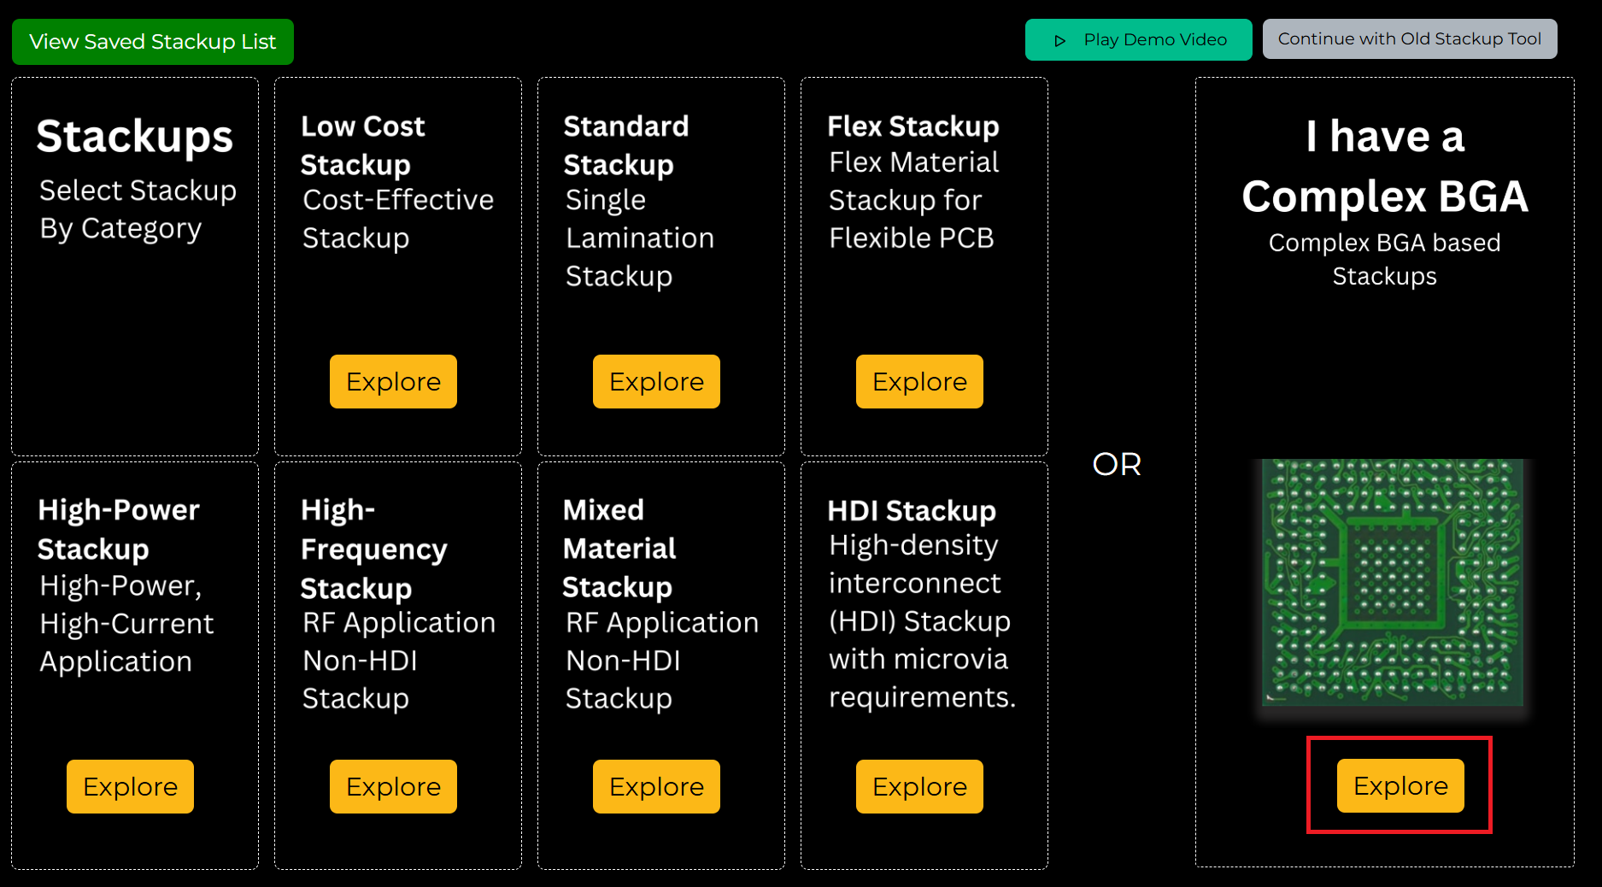Play the Demo Video

tap(1138, 39)
